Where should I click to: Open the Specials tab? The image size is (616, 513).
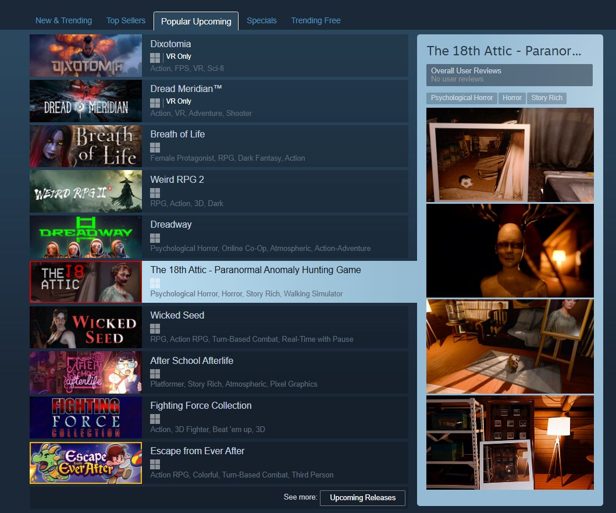tap(262, 20)
